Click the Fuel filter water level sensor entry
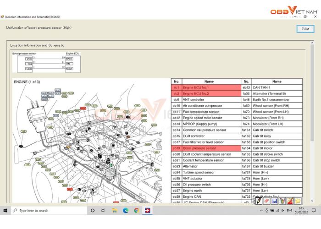321x229 pixels. click(203, 142)
